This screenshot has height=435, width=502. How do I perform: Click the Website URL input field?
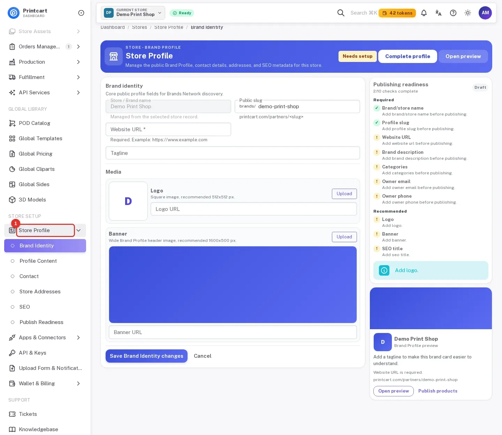(168, 129)
